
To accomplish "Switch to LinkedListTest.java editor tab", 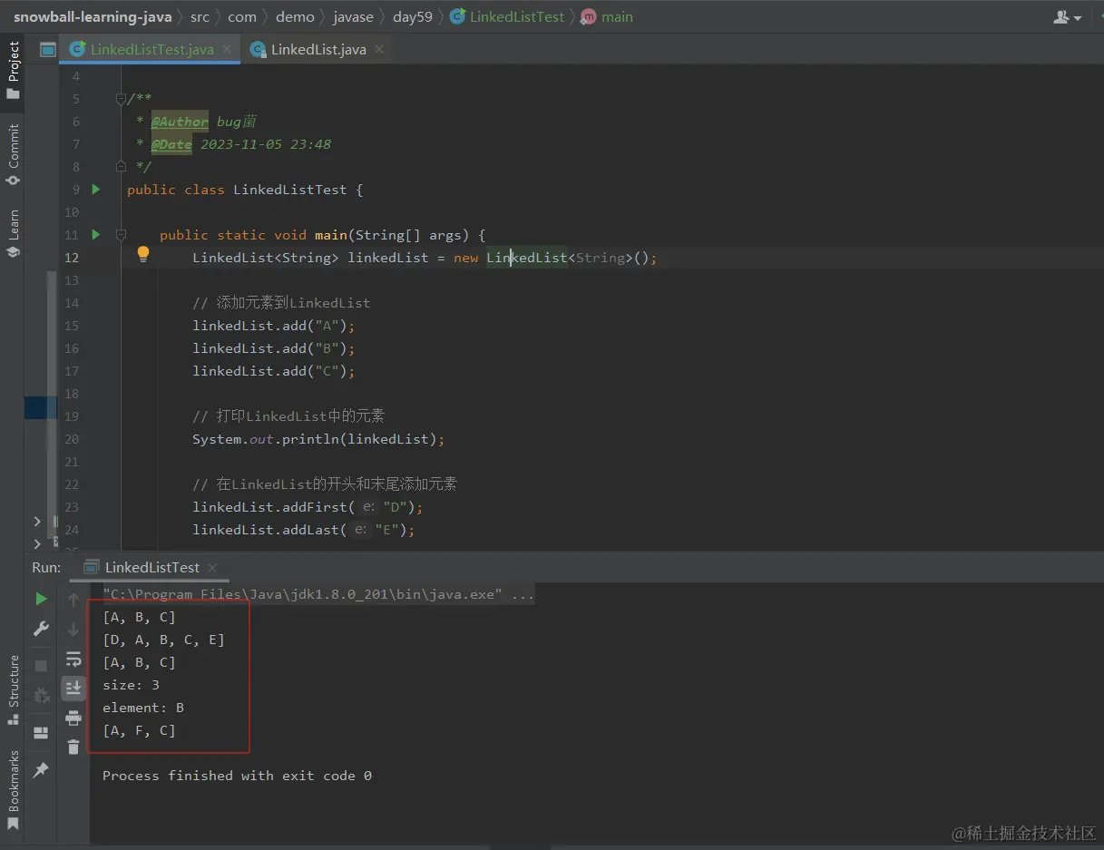I will tap(151, 50).
